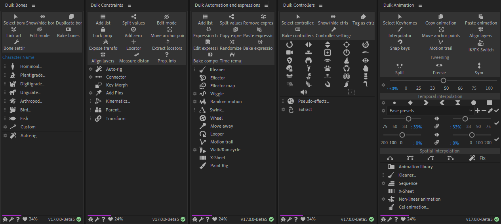Open the Duik Bones panel menu
This screenshot has width=501, height=224.
34,5
